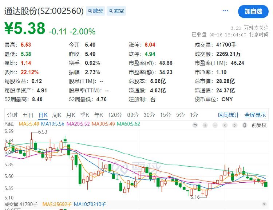
Task: Switch to the 分时 chart tab
Action: (12, 115)
